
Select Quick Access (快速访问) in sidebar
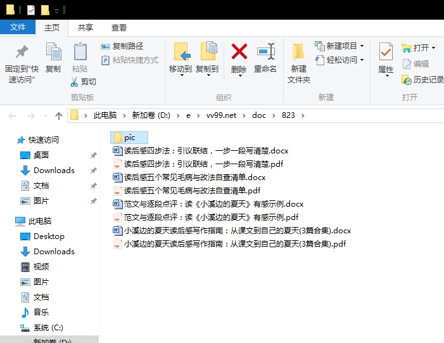point(38,139)
